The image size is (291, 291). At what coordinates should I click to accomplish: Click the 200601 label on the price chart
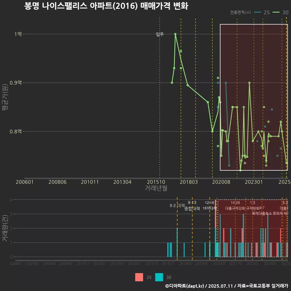25,182
